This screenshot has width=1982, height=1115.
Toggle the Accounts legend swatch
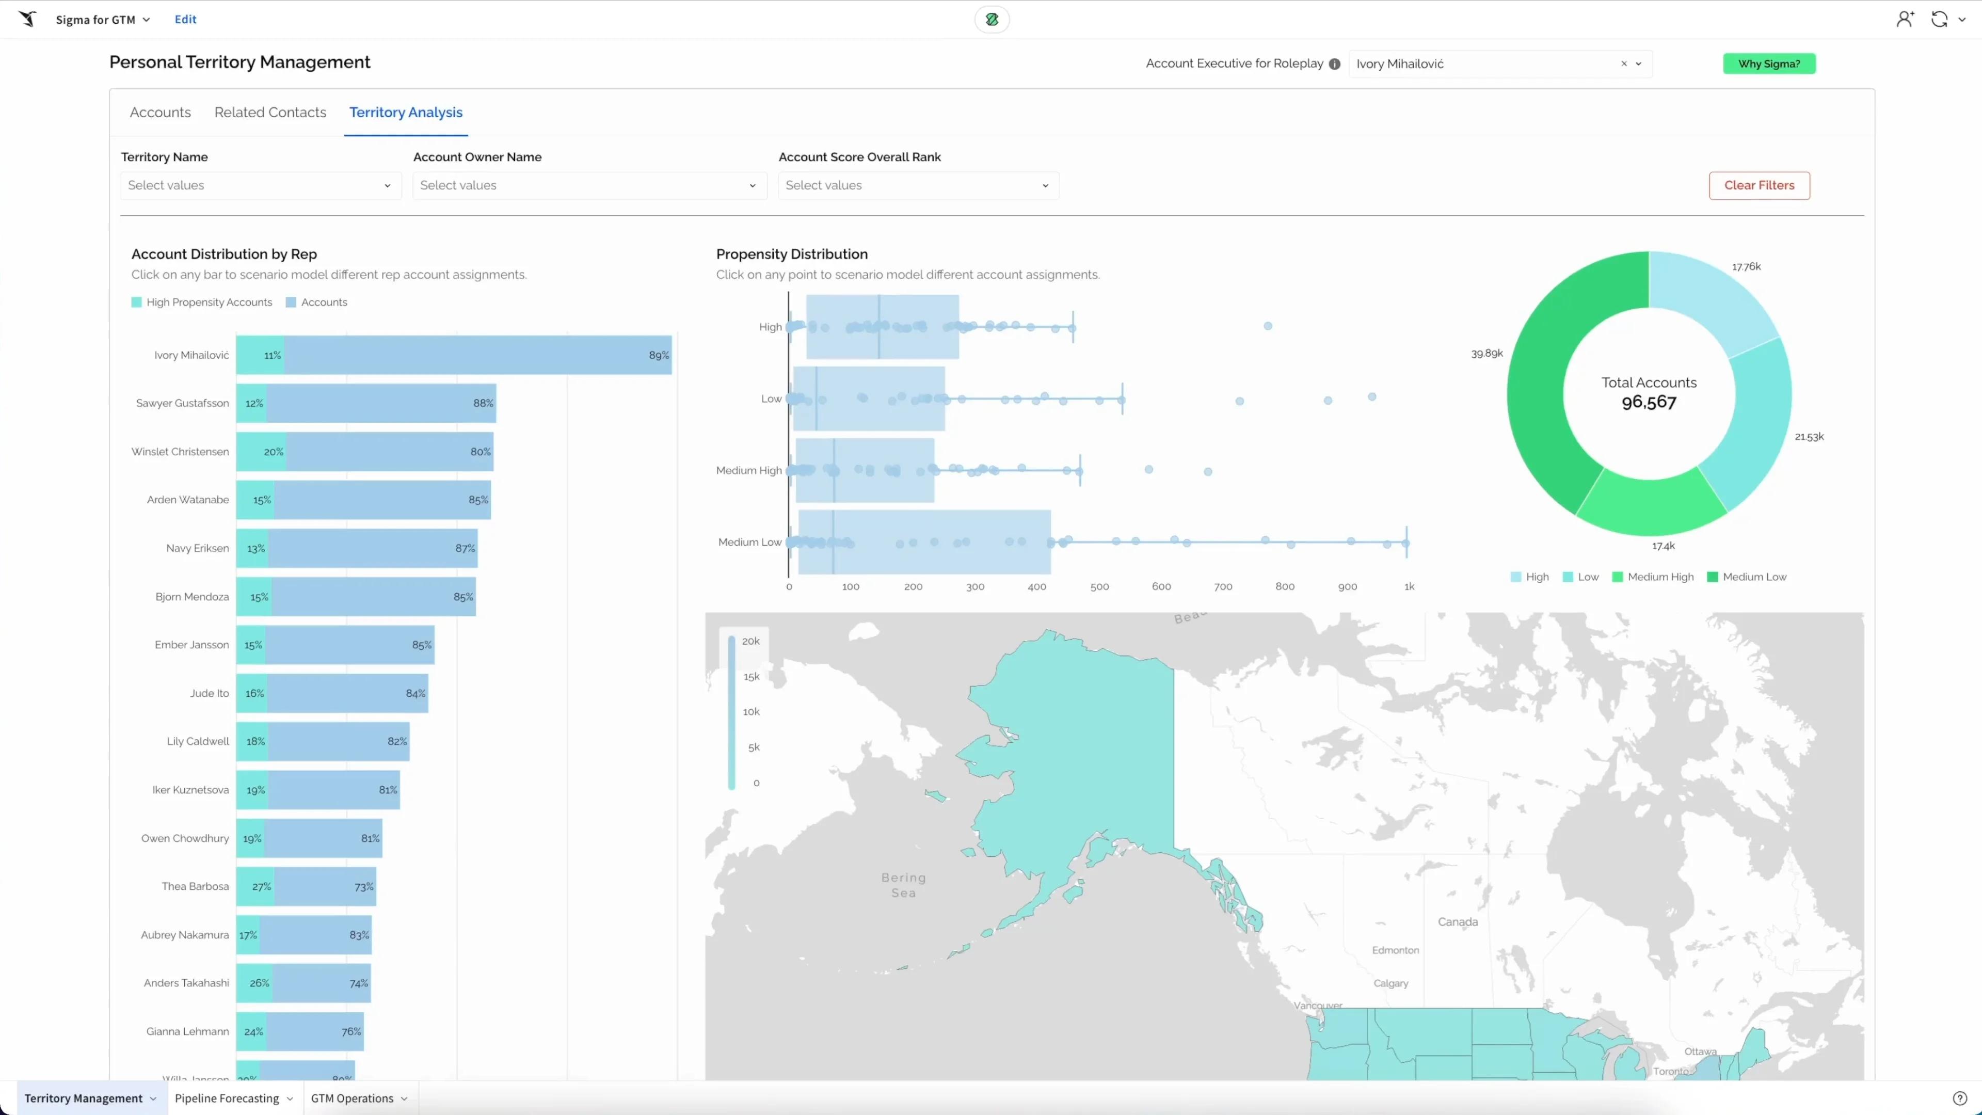point(291,302)
